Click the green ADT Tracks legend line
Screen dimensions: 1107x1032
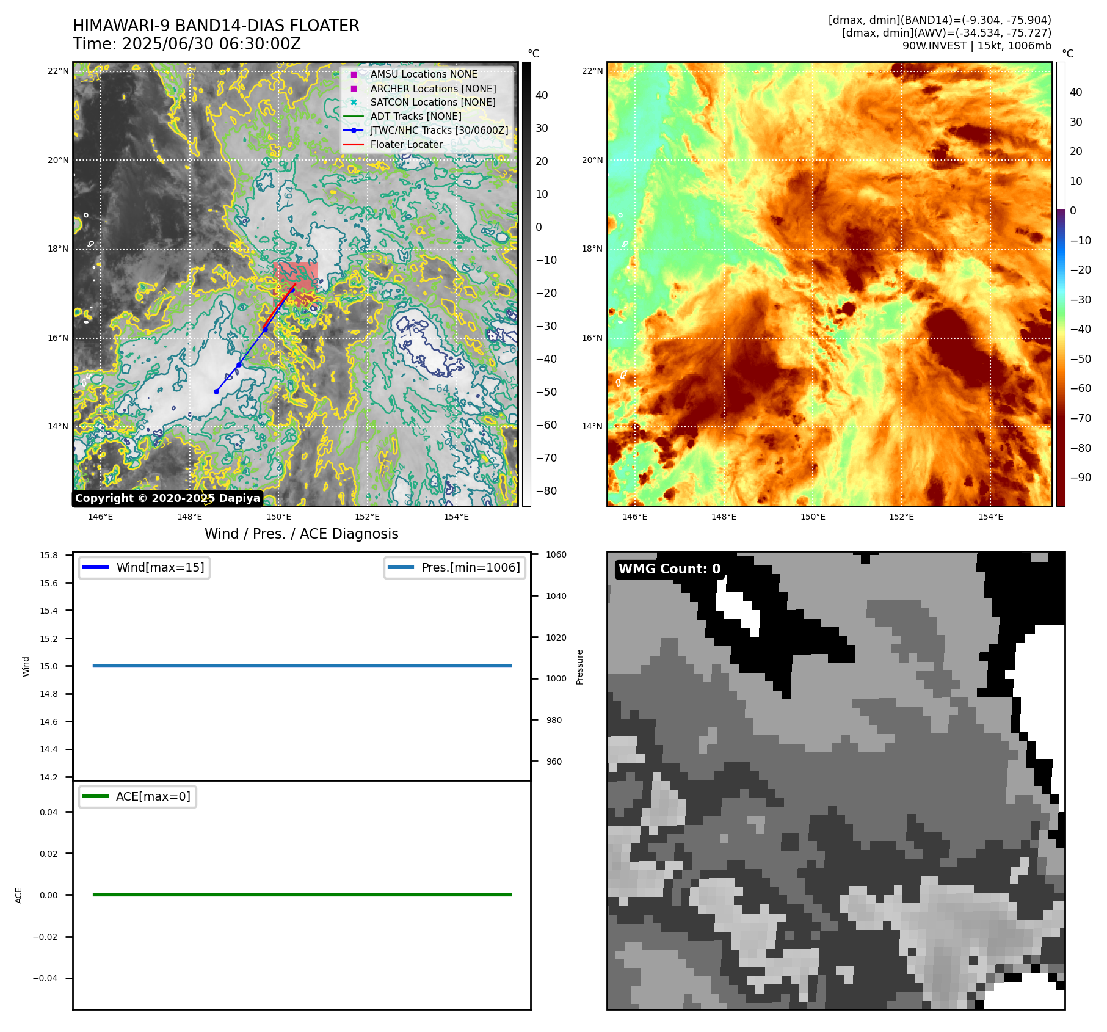click(x=354, y=116)
